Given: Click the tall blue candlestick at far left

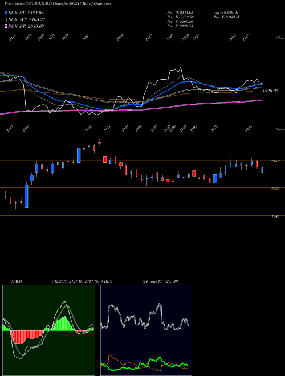Looking at the screenshot, I should pyautogui.click(x=26, y=196).
